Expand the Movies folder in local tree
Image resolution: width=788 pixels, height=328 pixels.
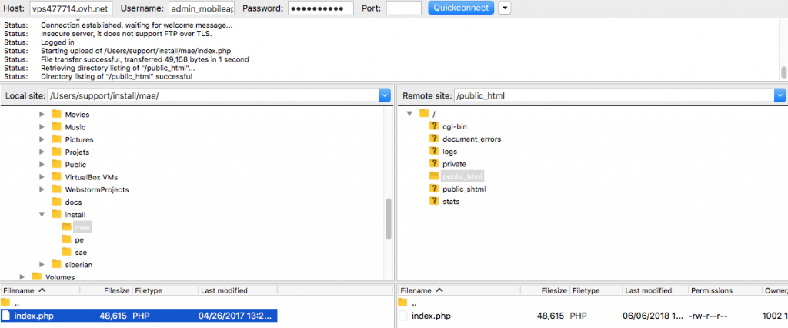[42, 115]
